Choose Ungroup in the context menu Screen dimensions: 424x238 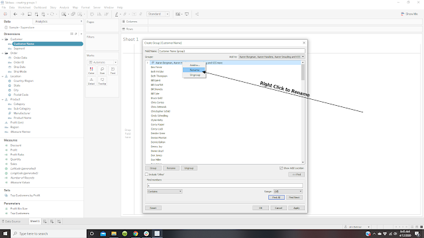click(x=194, y=75)
